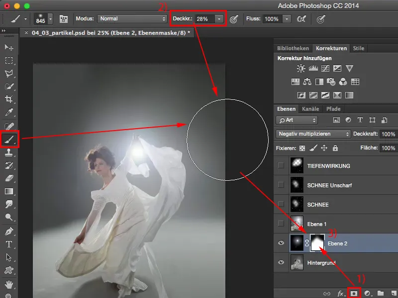Switch to the Pfade tab
398x298 pixels.
333,109
